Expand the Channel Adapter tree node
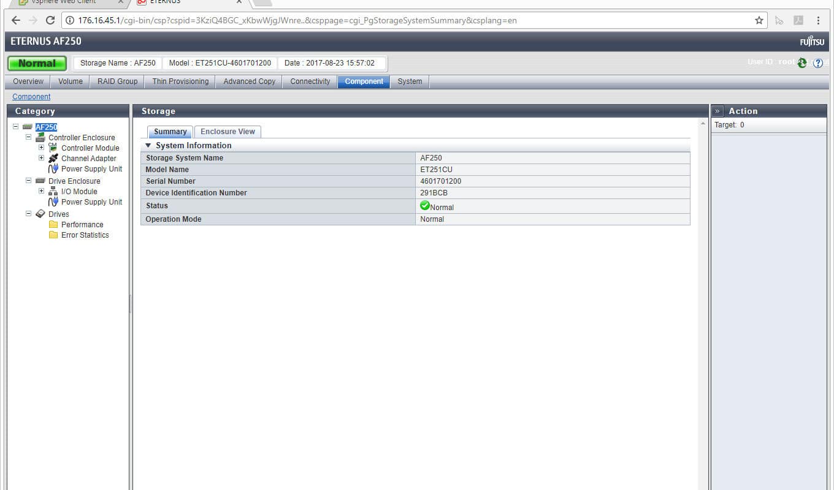 41,158
